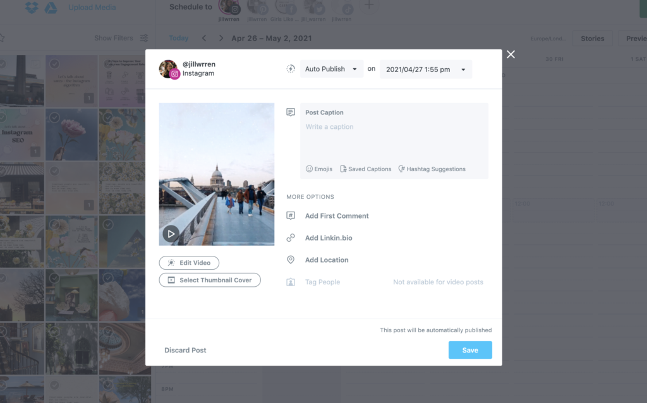Viewport: 647px width, 403px height.
Task: Click the St Paul's bridge video thumbnail
Action: pyautogui.click(x=217, y=174)
